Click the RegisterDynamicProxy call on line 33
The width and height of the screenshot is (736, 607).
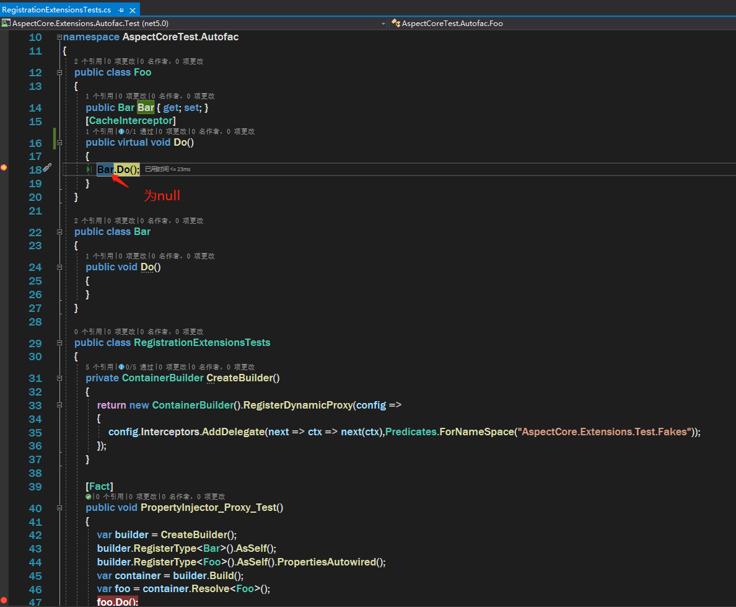pyautogui.click(x=298, y=405)
